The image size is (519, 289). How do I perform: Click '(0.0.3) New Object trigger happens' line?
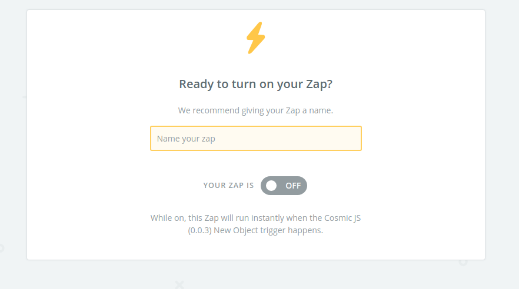click(255, 230)
